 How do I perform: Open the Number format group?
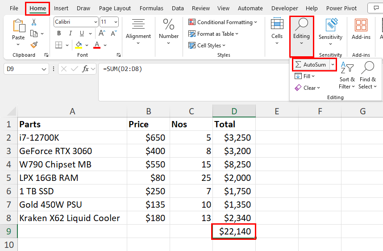click(x=169, y=32)
